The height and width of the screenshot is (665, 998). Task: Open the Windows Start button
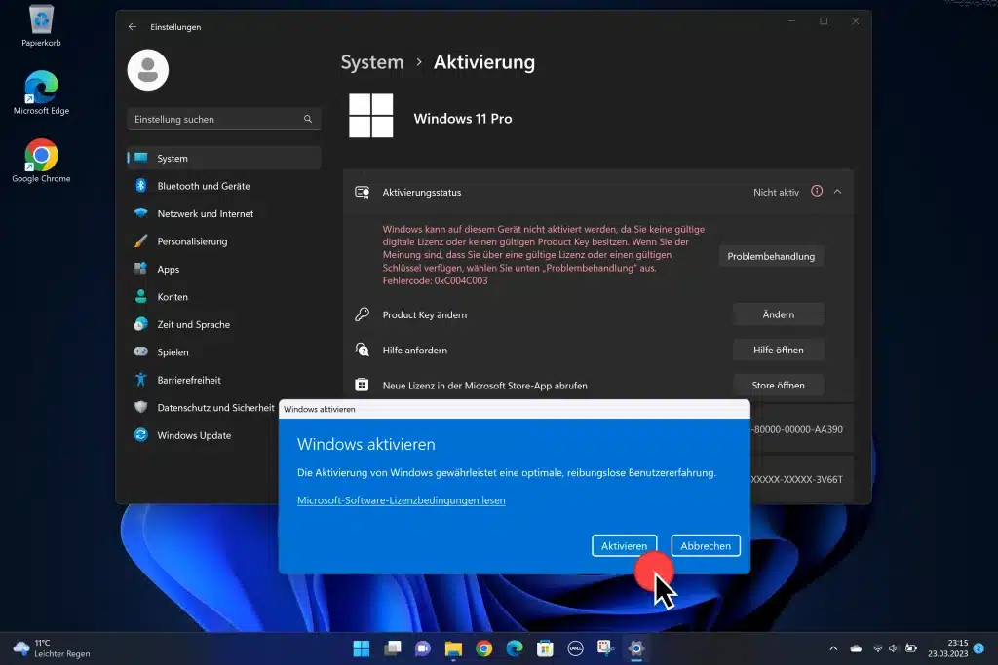pyautogui.click(x=362, y=648)
